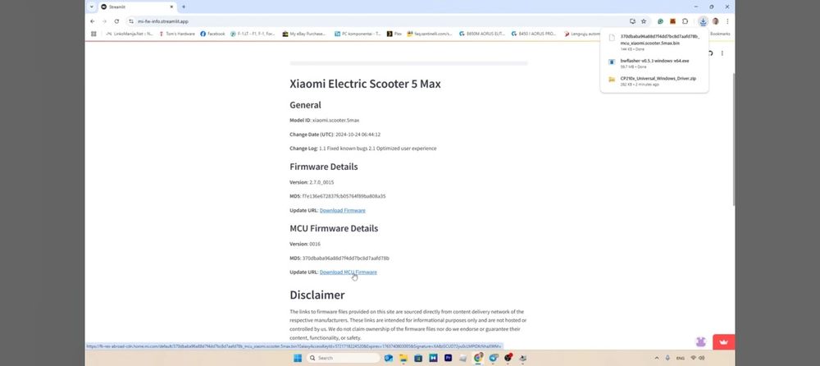
Task: Open faq.santinelli.com bookmark
Action: pyautogui.click(x=430, y=34)
